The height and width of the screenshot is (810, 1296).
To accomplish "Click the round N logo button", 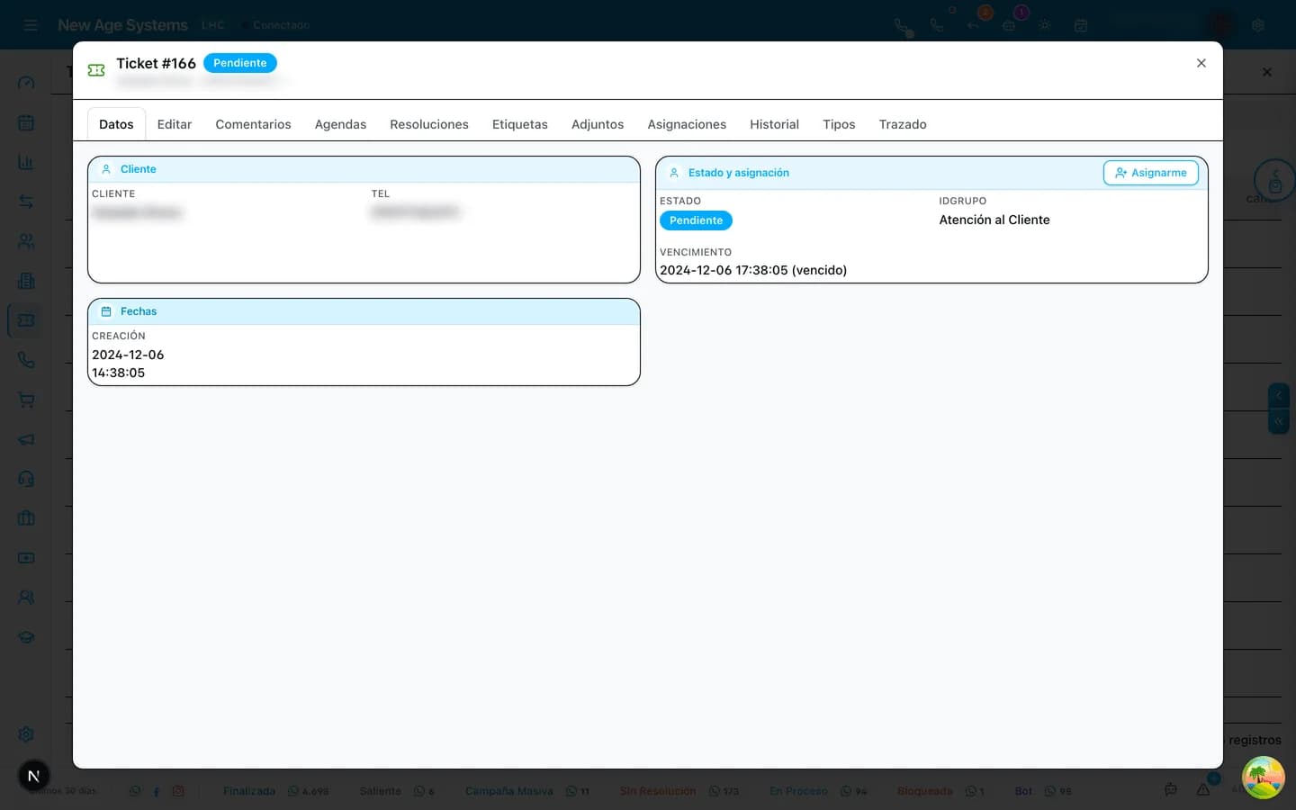I will coord(33,776).
